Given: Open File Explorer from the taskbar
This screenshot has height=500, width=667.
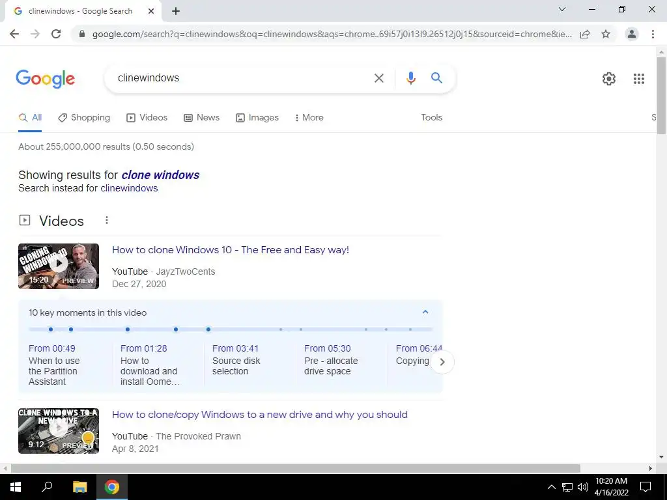Looking at the screenshot, I should (x=79, y=487).
